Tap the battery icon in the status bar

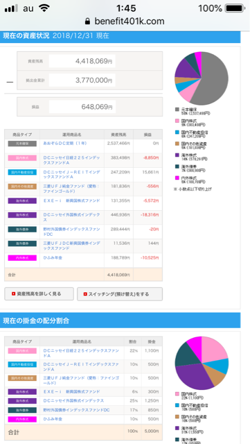(235, 8)
